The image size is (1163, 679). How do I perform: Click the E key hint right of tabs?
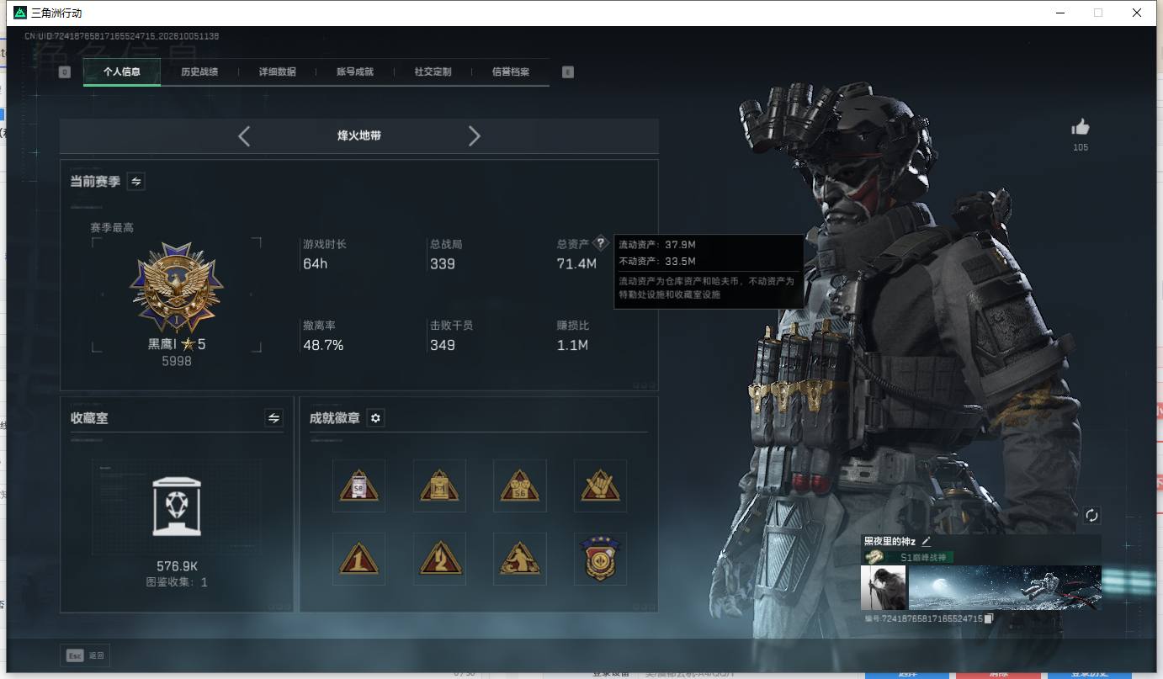tap(568, 72)
